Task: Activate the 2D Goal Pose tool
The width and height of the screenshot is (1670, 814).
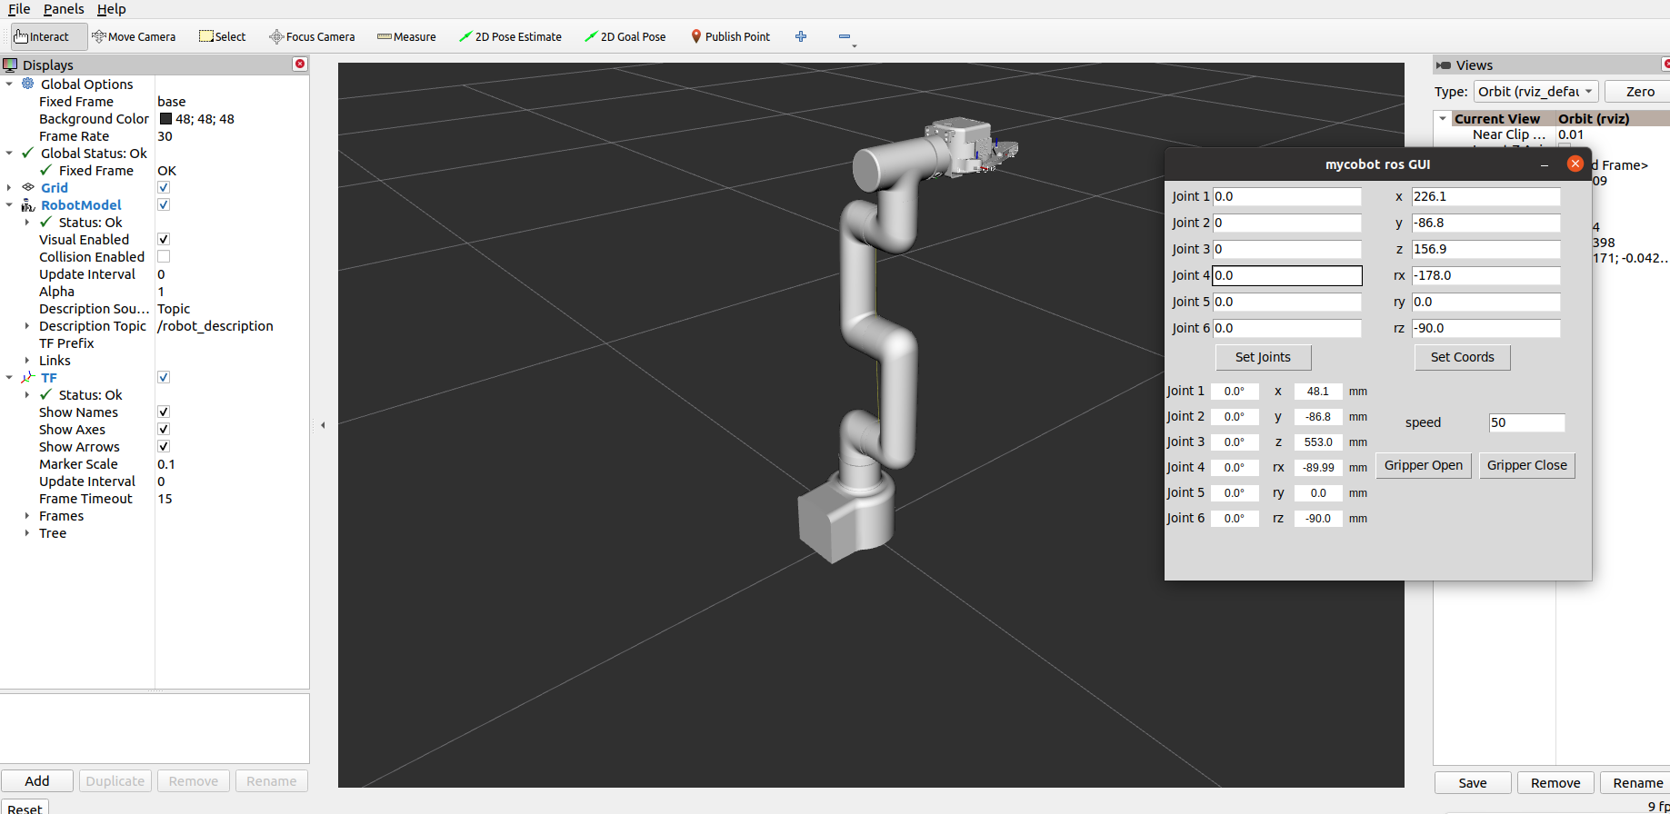Action: [x=625, y=36]
